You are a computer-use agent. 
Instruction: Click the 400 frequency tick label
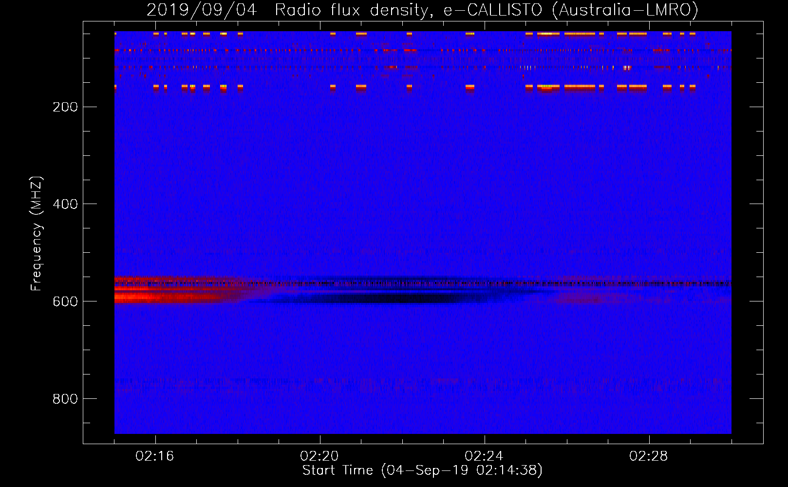[x=65, y=204]
